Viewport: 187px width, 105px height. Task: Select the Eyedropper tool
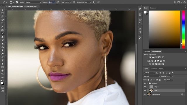click(x=2, y=27)
